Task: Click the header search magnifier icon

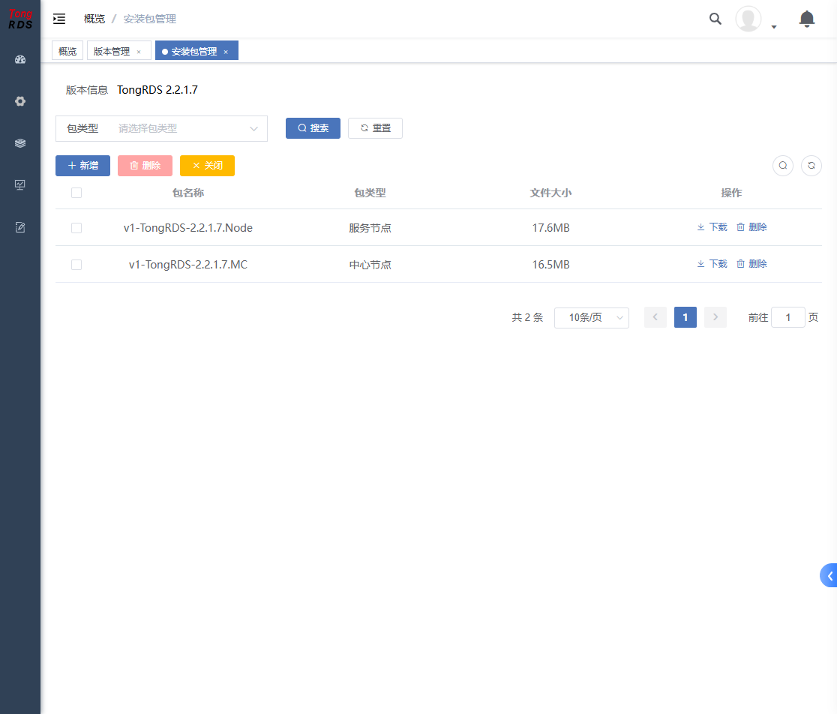Action: click(715, 19)
